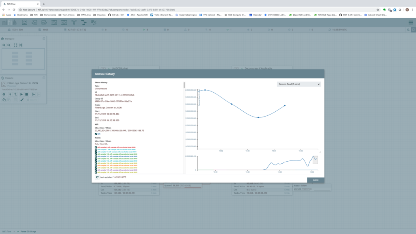
Task: Open the Configuration gear in the Operate palette
Action: (x=4, y=94)
